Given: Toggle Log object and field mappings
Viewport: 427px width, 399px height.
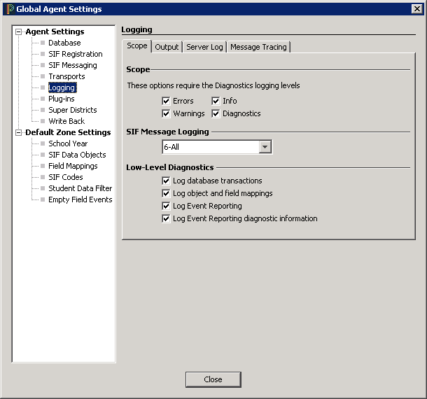Looking at the screenshot, I should 167,193.
